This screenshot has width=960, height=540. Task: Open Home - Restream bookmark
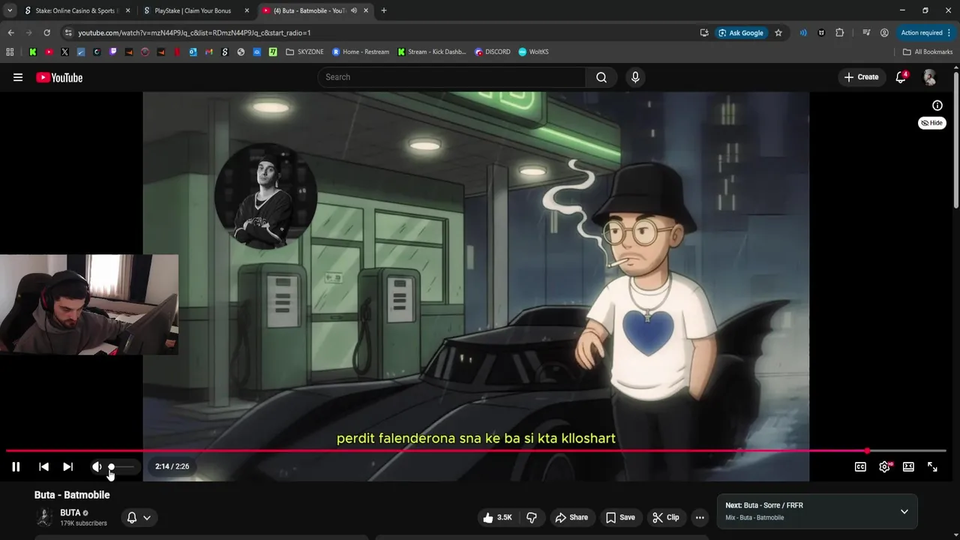pyautogui.click(x=361, y=52)
